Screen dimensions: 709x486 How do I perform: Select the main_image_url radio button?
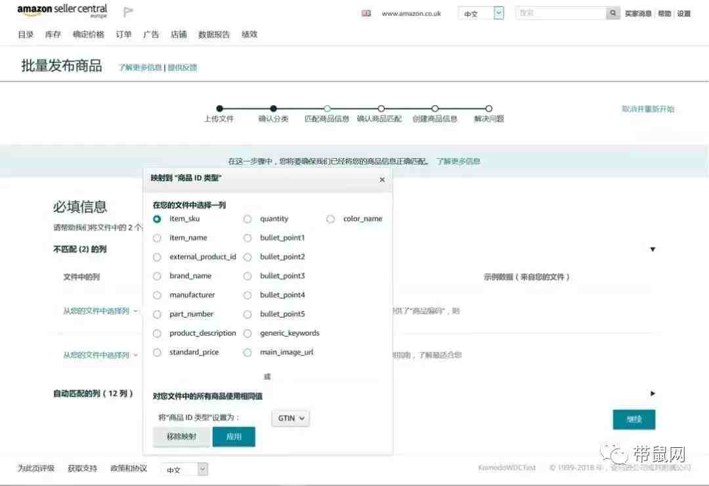tap(247, 353)
